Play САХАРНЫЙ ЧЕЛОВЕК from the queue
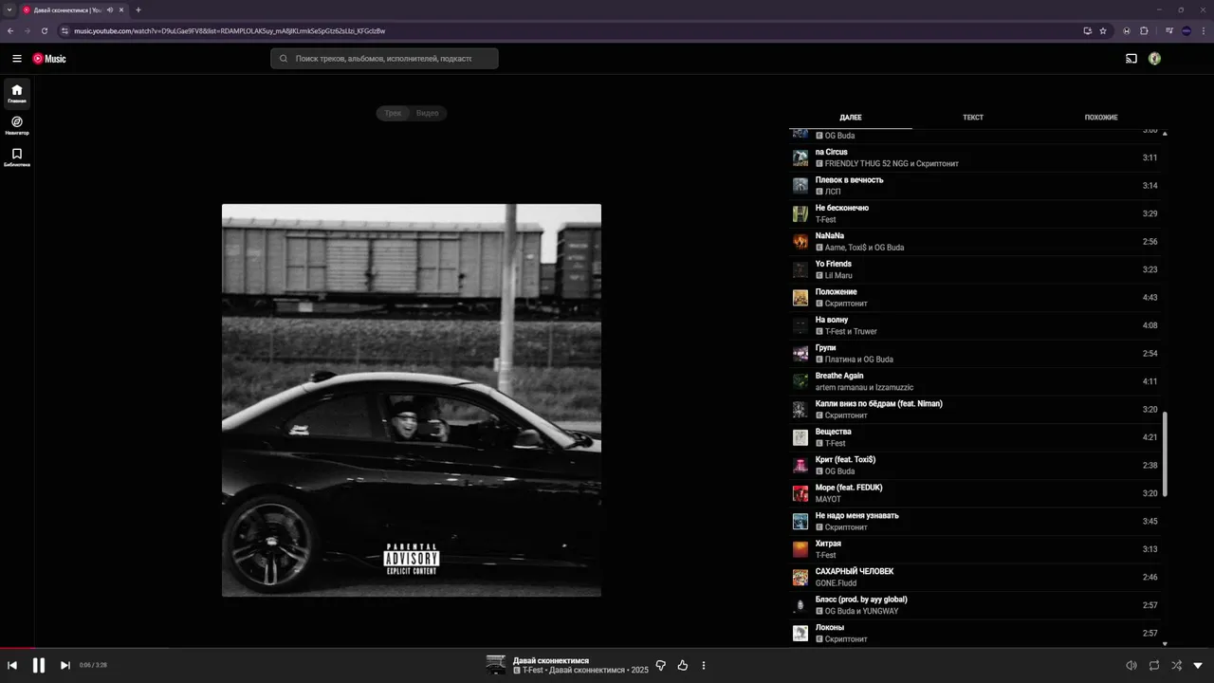 (976, 578)
